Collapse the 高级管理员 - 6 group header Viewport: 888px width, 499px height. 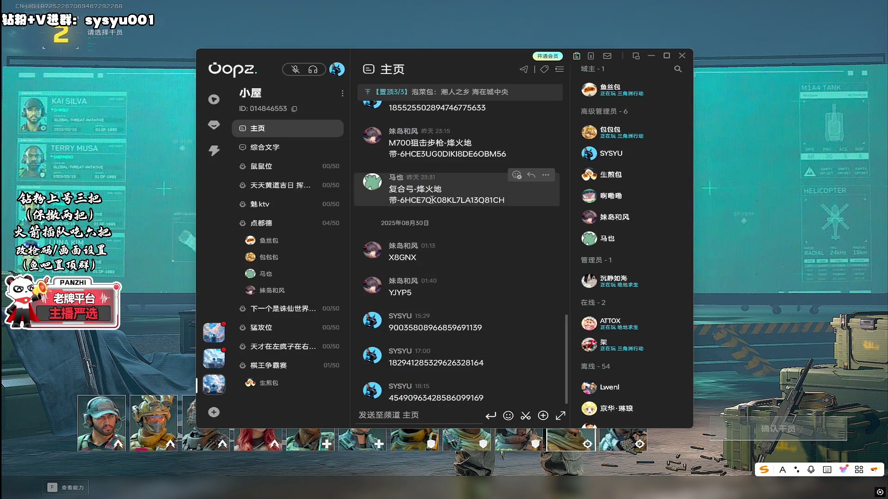(x=604, y=111)
